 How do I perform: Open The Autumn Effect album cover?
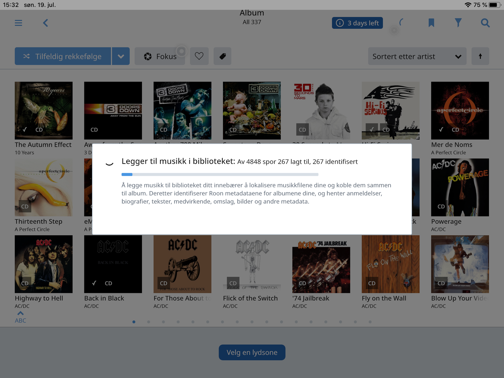[x=44, y=111]
